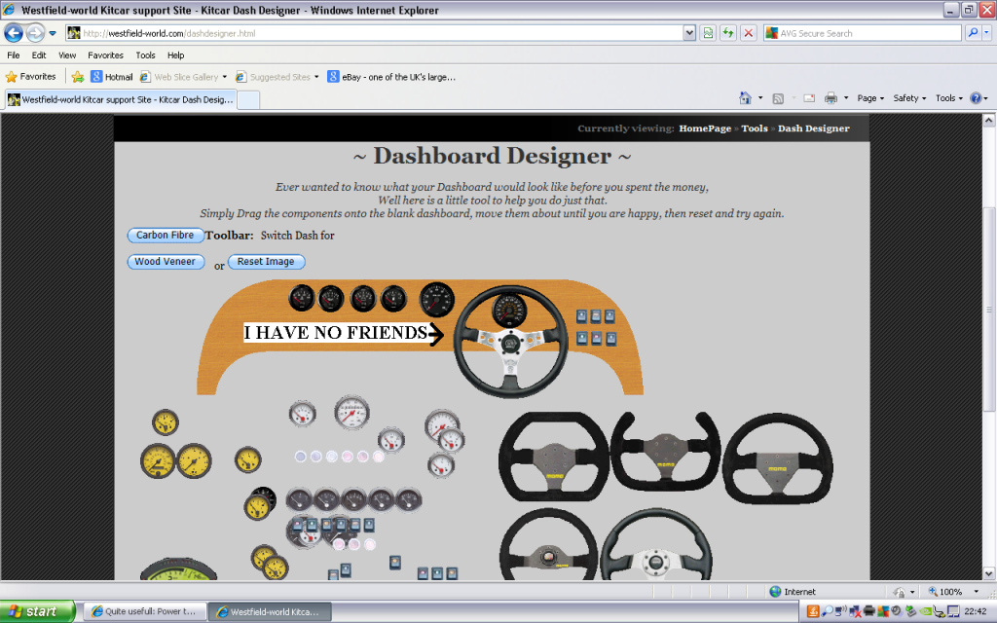Image resolution: width=997 pixels, height=623 pixels.
Task: Click the Refresh page icon
Action: [727, 33]
